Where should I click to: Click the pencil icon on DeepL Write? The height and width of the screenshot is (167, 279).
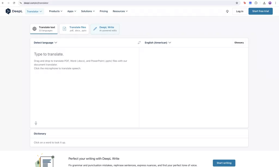click(95, 29)
